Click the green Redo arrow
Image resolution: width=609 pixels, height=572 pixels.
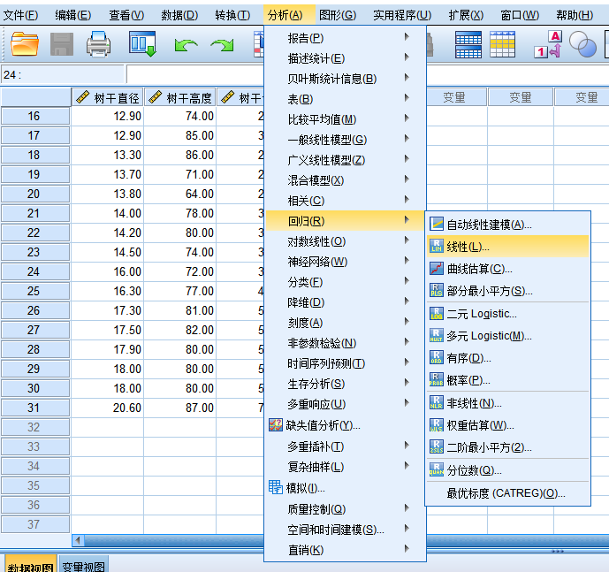point(222,45)
